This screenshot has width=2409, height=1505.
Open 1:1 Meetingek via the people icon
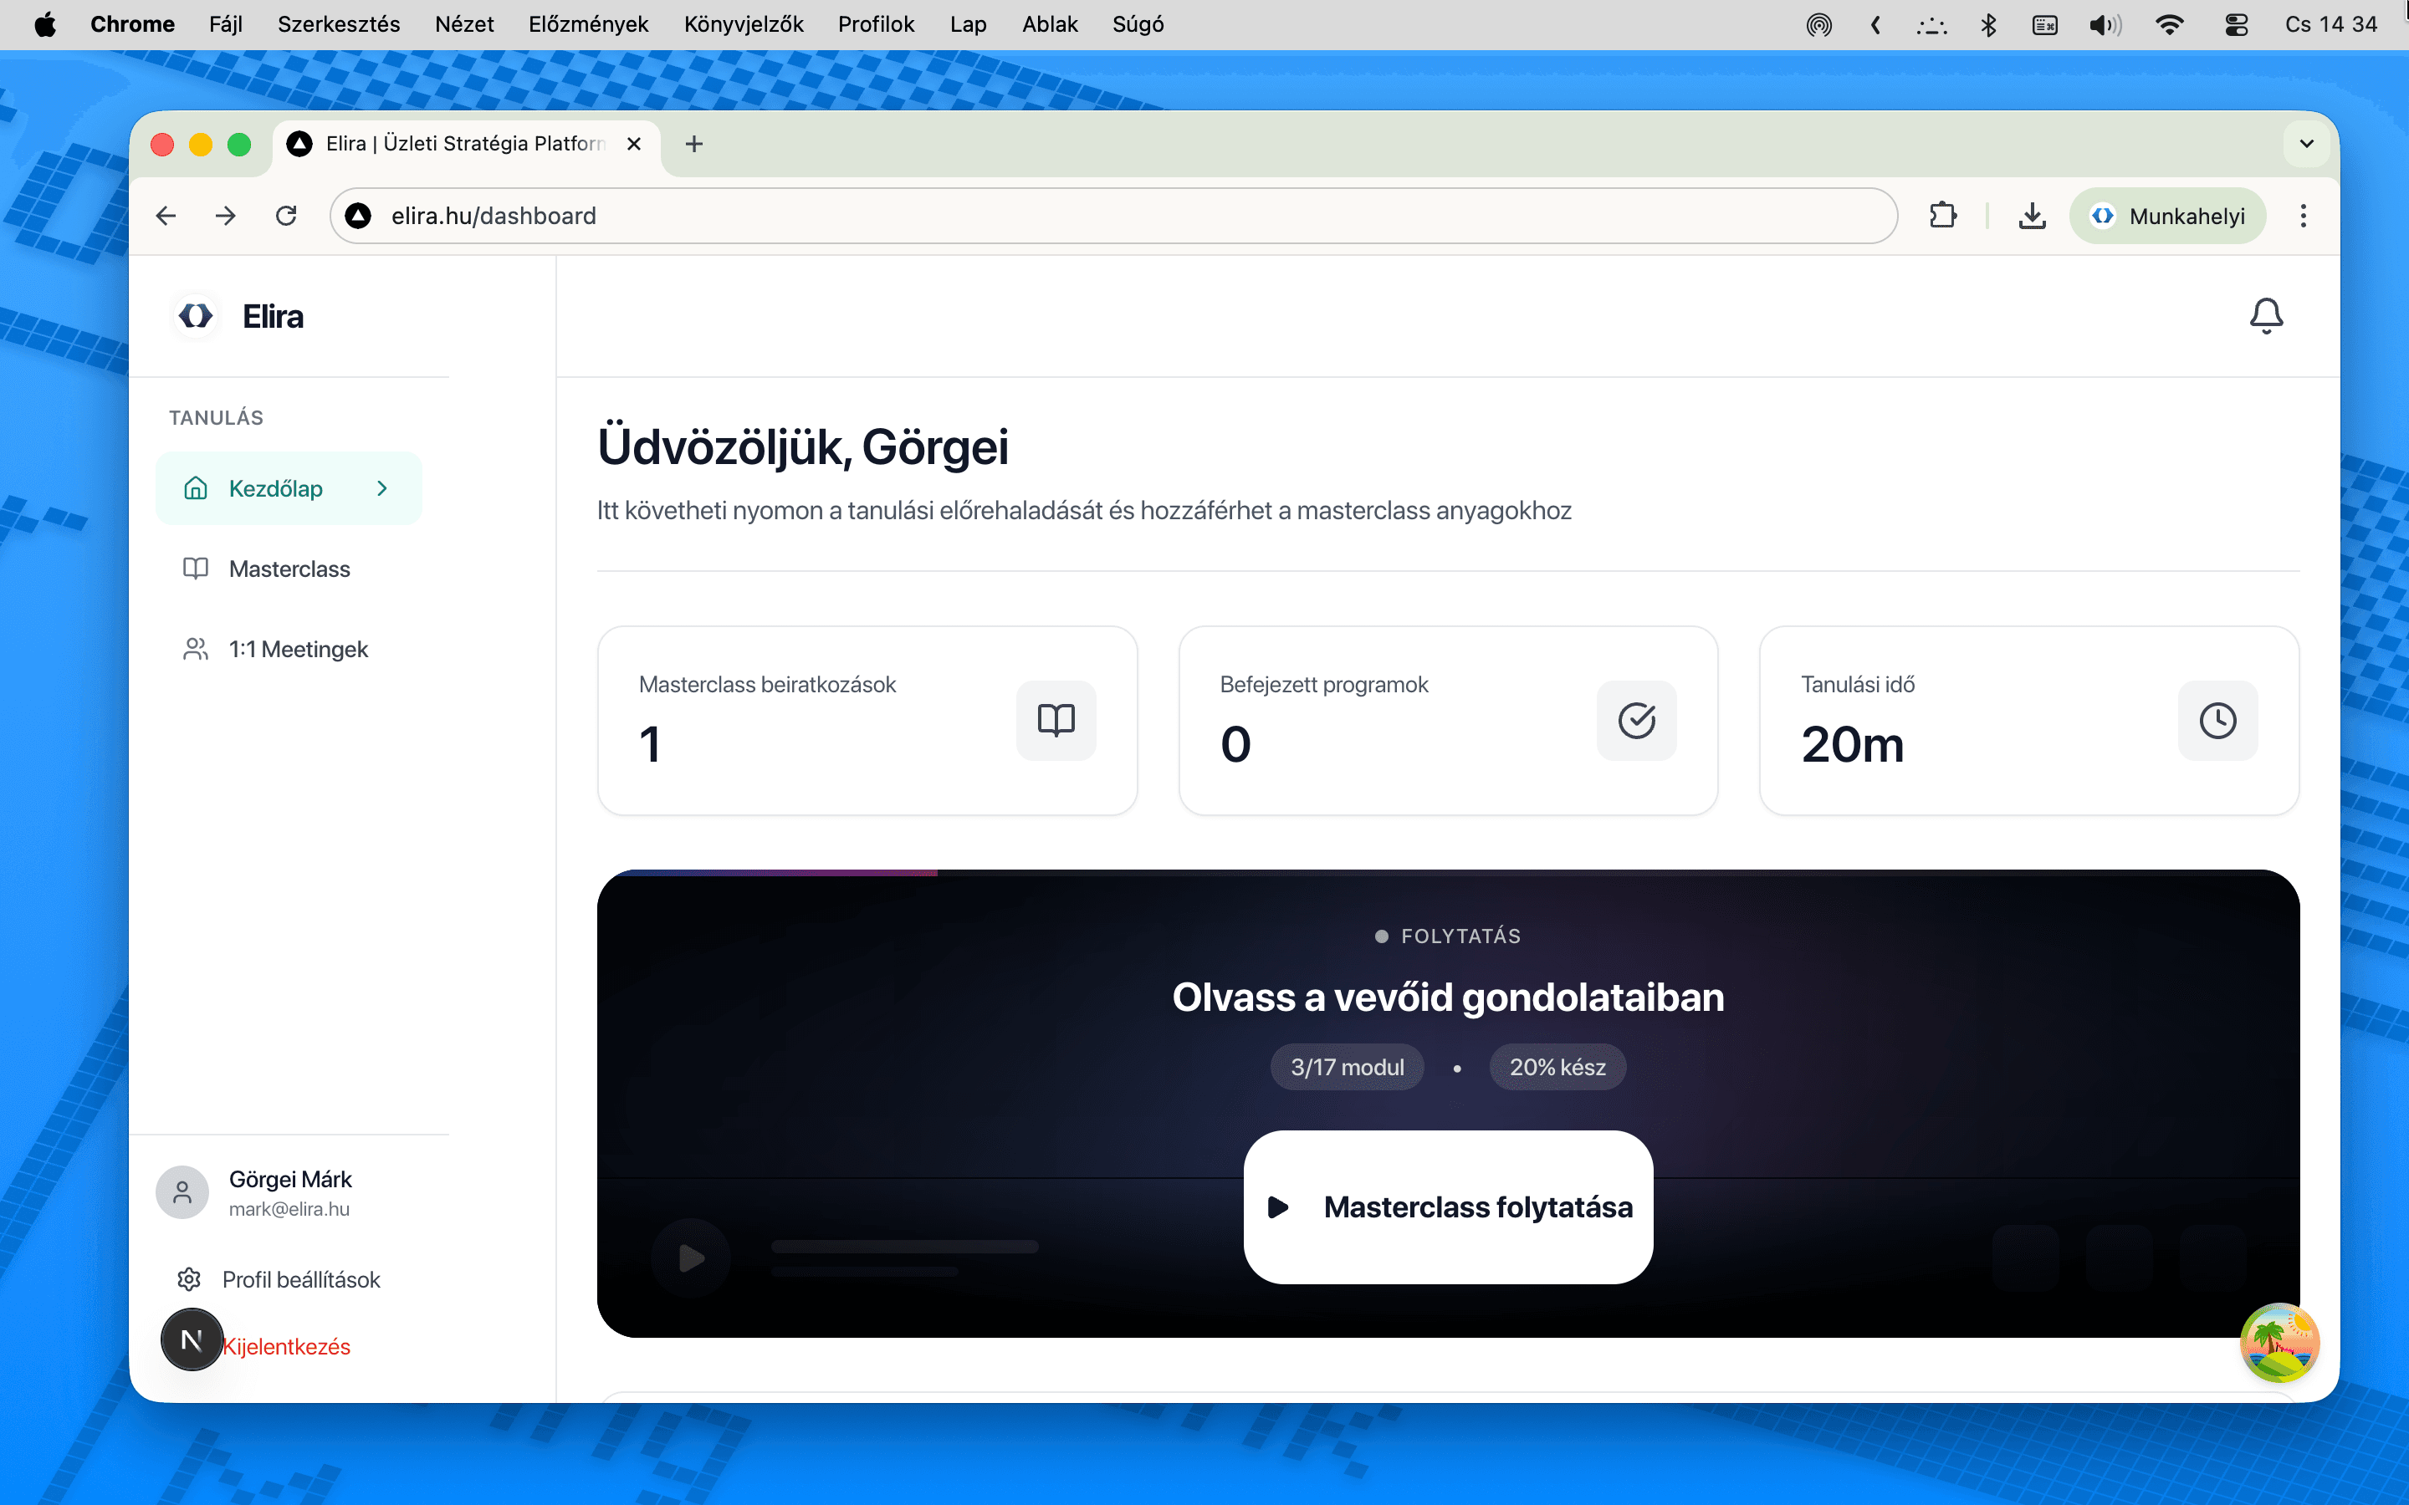coord(195,648)
